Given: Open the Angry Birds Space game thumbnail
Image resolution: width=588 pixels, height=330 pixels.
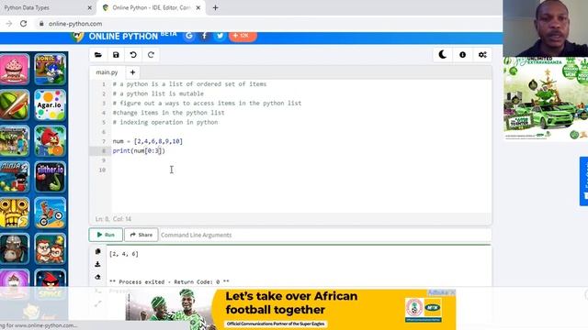Looking at the screenshot, I should pyautogui.click(x=50, y=284).
